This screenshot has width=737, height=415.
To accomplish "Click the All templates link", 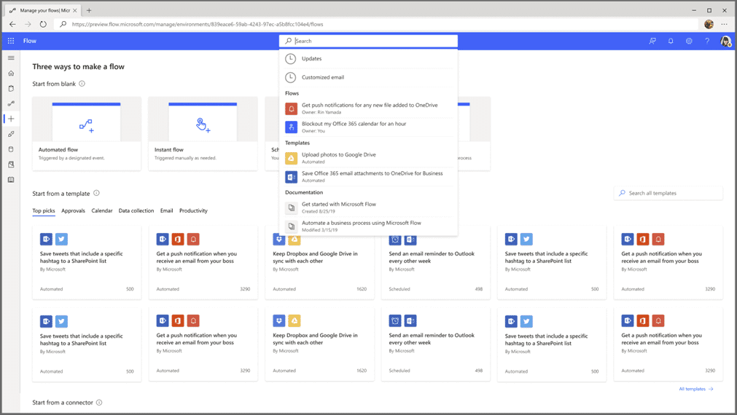I will point(695,389).
